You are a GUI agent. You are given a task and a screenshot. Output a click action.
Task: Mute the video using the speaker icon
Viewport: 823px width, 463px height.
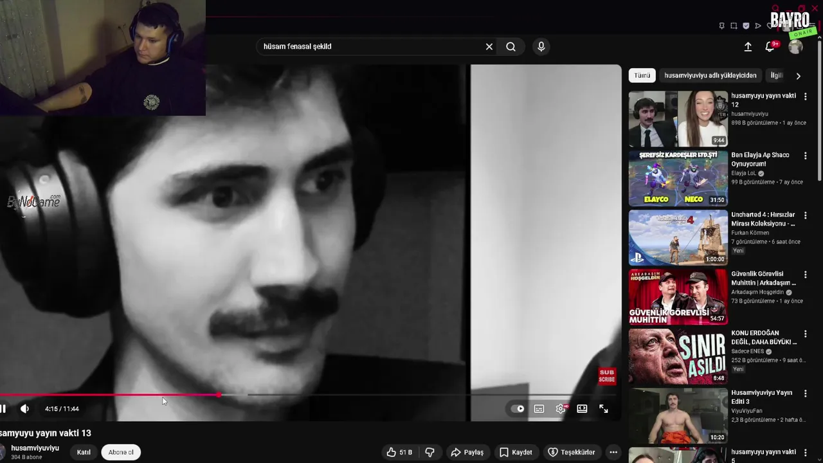pyautogui.click(x=24, y=408)
